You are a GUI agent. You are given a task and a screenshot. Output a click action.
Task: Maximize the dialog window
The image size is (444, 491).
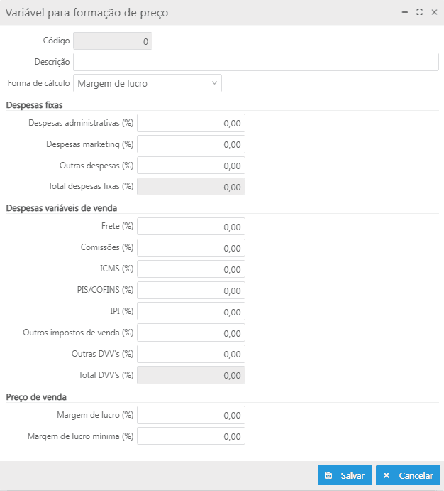tap(419, 12)
